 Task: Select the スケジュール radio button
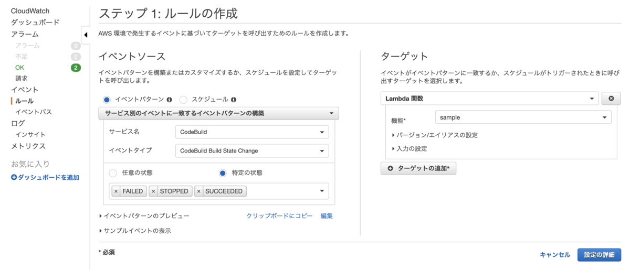183,100
